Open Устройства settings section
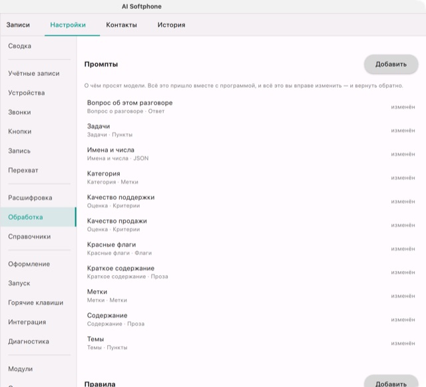The image size is (426, 387). [x=39, y=93]
